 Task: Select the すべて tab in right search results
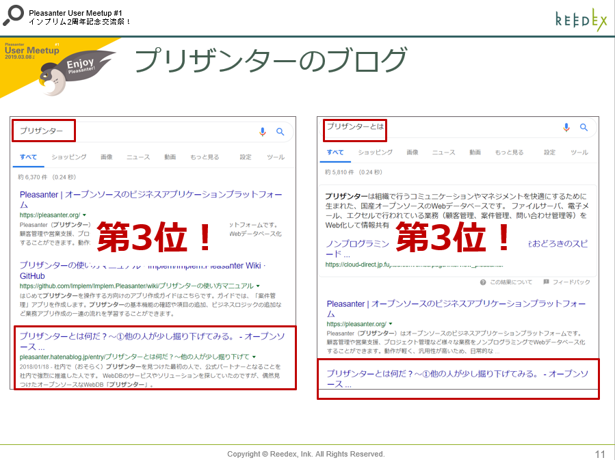(x=335, y=152)
